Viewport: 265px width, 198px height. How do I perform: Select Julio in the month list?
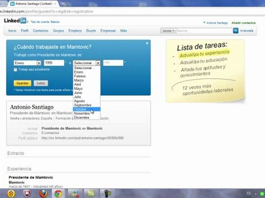[x=87, y=97]
